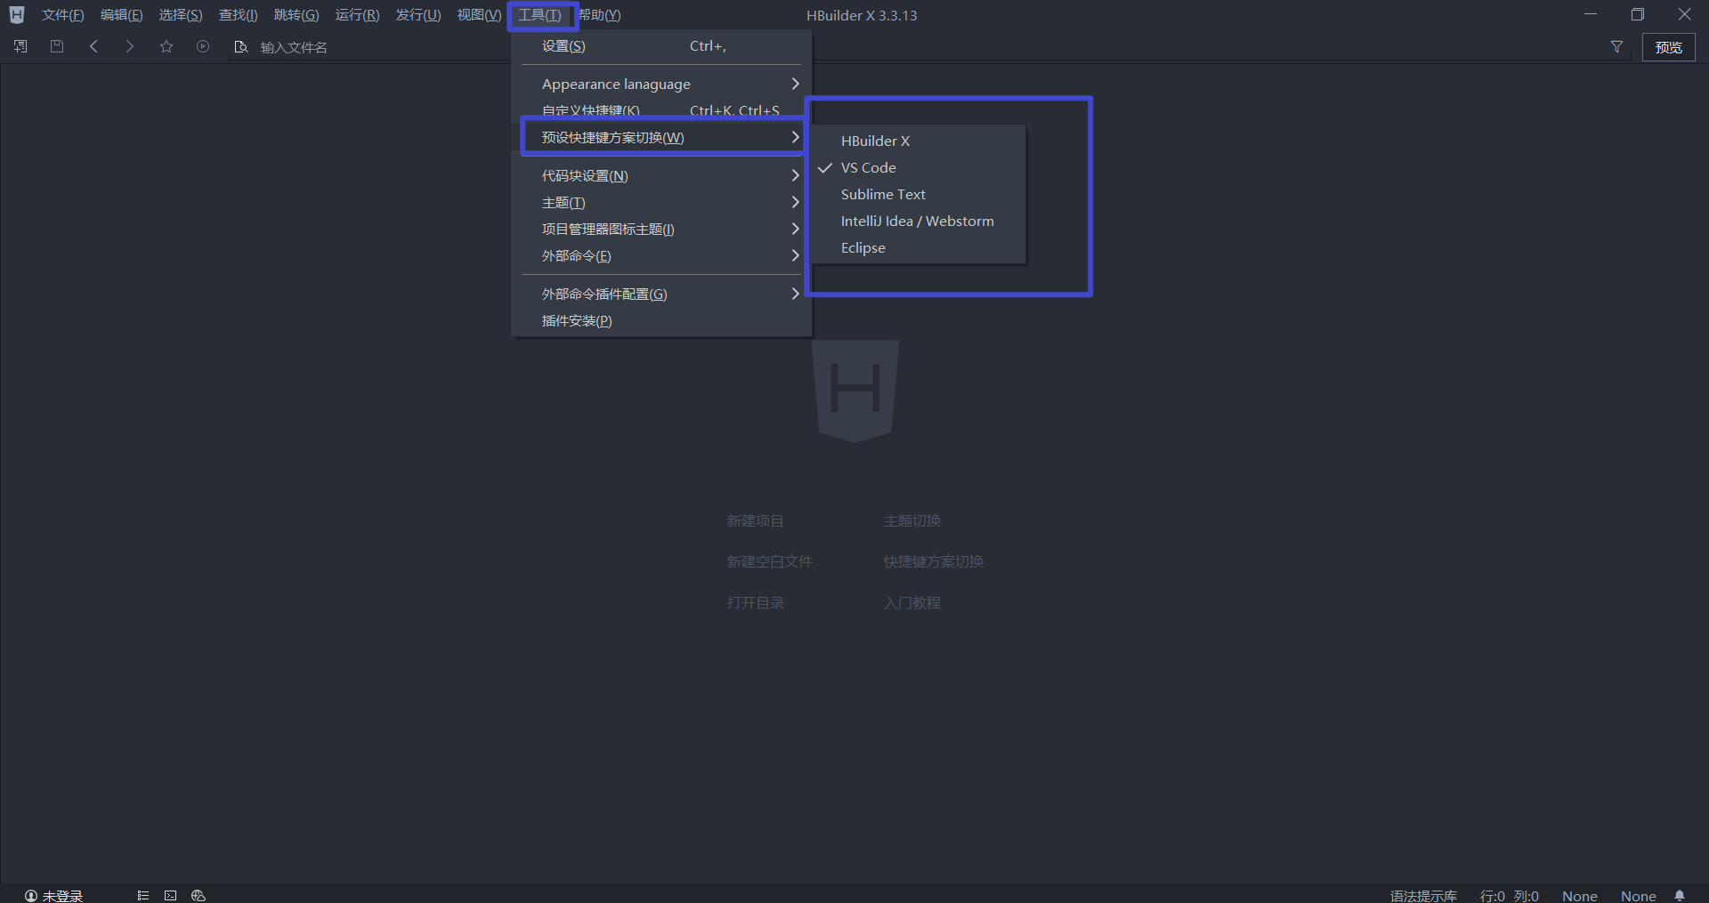Screen dimensions: 1709x903
Task: Expand the 预设快捷键方案切换(W) submenu
Action: pyautogui.click(x=661, y=137)
